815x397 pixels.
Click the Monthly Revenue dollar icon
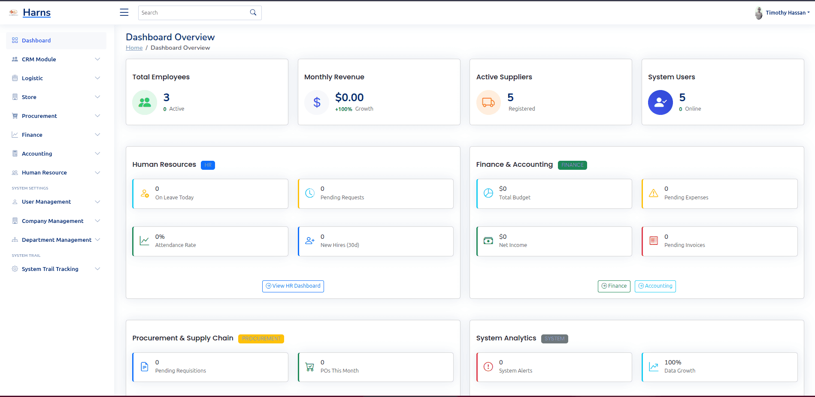(317, 102)
